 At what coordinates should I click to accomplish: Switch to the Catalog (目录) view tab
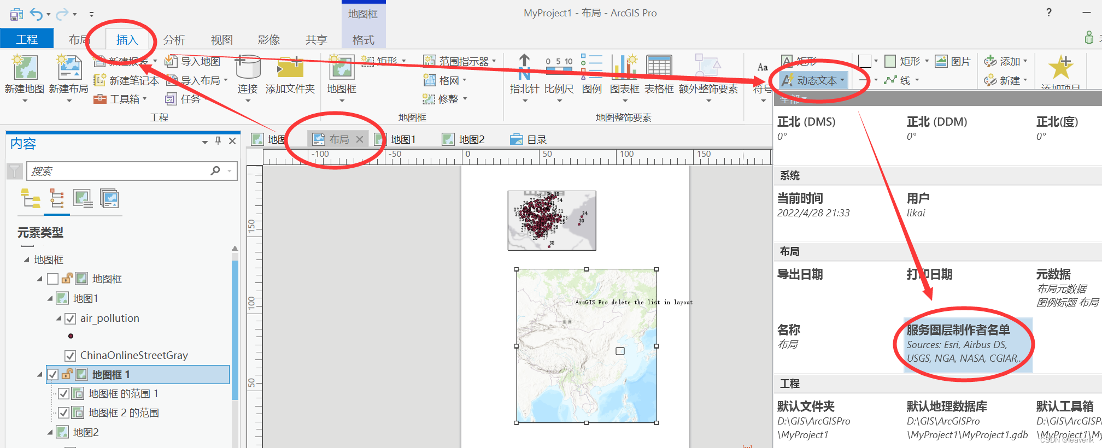[529, 139]
